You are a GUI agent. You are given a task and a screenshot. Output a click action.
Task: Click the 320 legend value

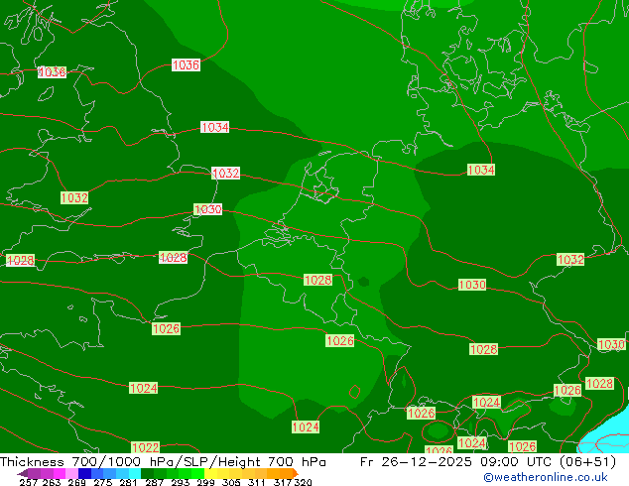[x=303, y=482]
